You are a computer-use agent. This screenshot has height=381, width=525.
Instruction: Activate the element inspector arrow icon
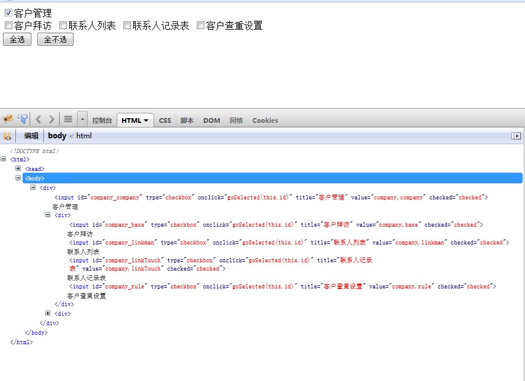pyautogui.click(x=23, y=119)
